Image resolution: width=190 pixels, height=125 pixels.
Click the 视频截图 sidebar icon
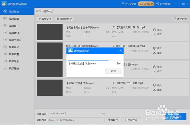(x=5, y=54)
